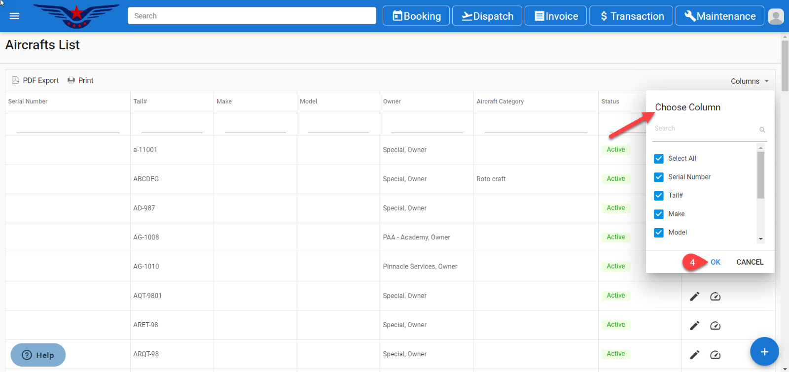Confirm column selection with OK
Viewport: 789px width, 372px height.
715,262
